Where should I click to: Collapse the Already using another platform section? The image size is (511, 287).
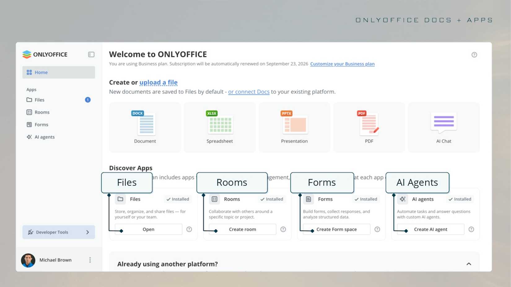pyautogui.click(x=469, y=264)
